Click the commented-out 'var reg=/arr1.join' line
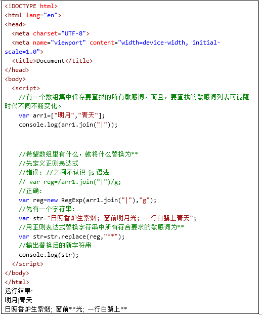Image resolution: width=262 pixels, height=315 pixels. pos(70,182)
